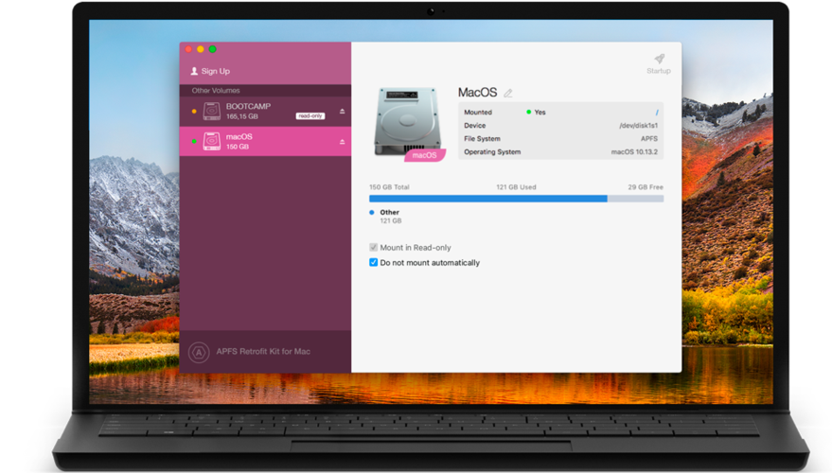Click the BOOTCAMP disk icon

[212, 112]
